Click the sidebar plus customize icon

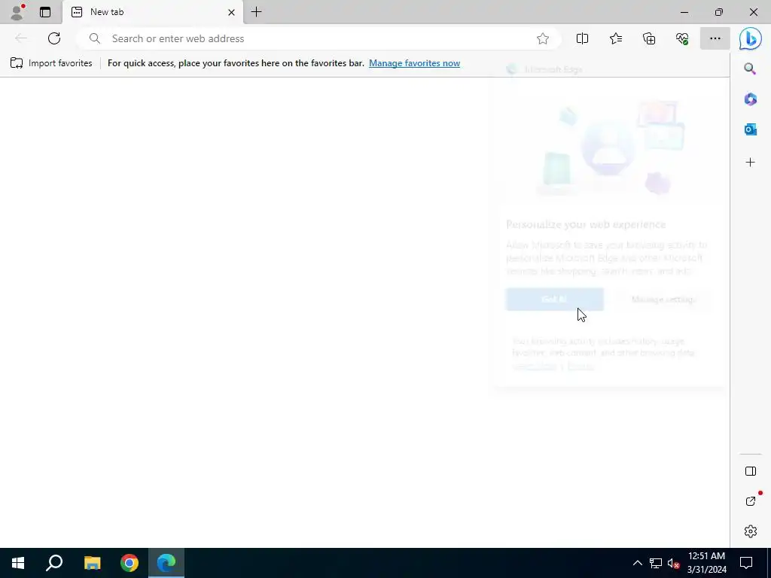click(x=750, y=163)
